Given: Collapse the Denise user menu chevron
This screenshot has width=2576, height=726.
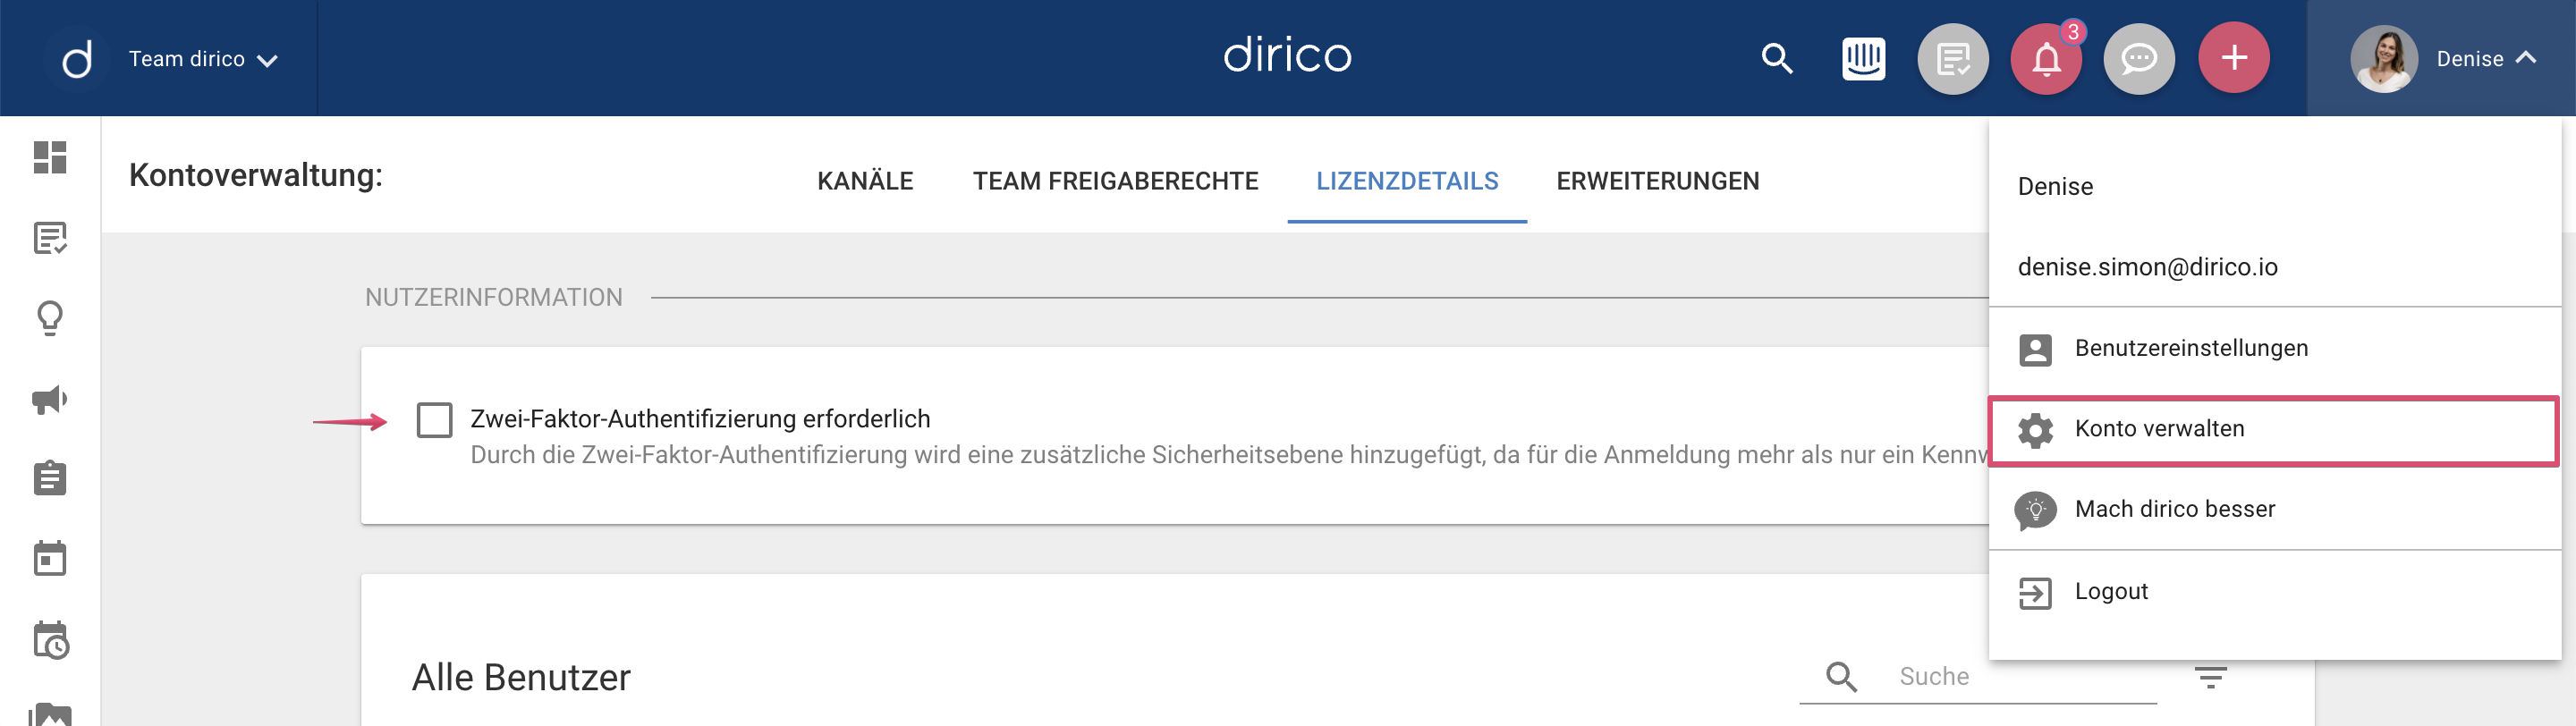Looking at the screenshot, I should (x=2526, y=58).
